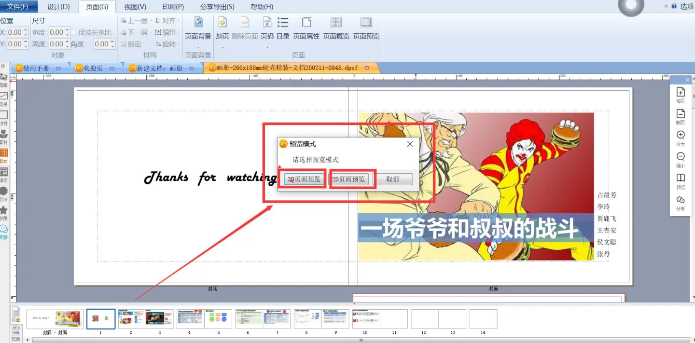Screen dimensions: 695x343
Task: Open the 上一层 bring forward dropdown
Action: point(151,21)
